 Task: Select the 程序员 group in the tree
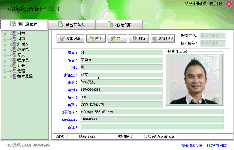(x=23, y=60)
